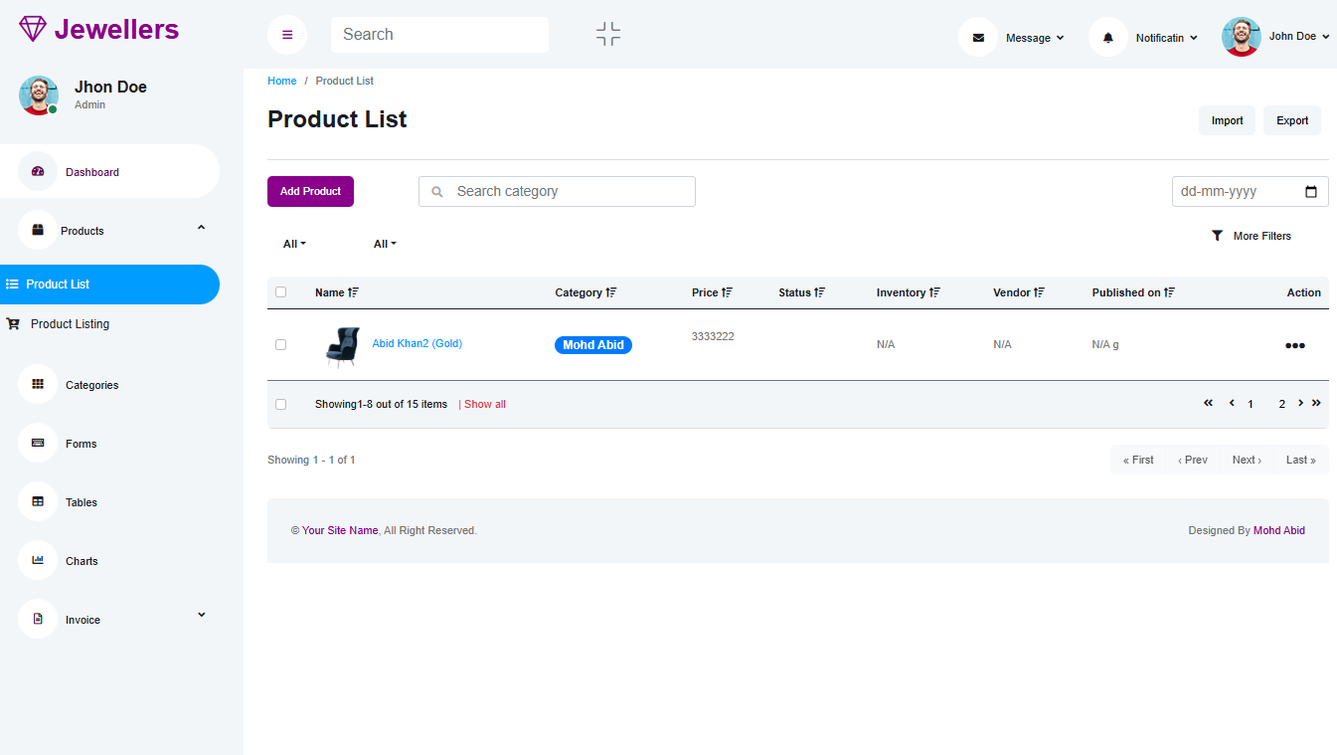Sort by Name column sort icon
The width and height of the screenshot is (1337, 755).
353,292
